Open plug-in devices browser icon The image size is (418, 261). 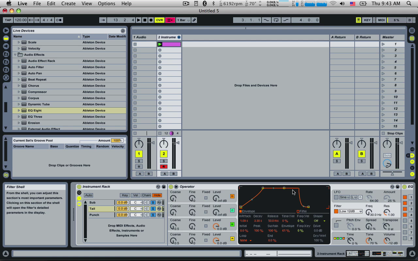[6, 46]
